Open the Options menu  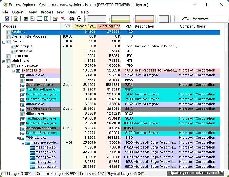coord(18,12)
